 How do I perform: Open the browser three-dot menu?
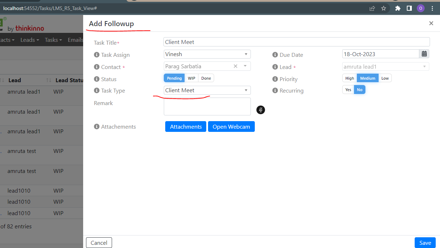(432, 8)
